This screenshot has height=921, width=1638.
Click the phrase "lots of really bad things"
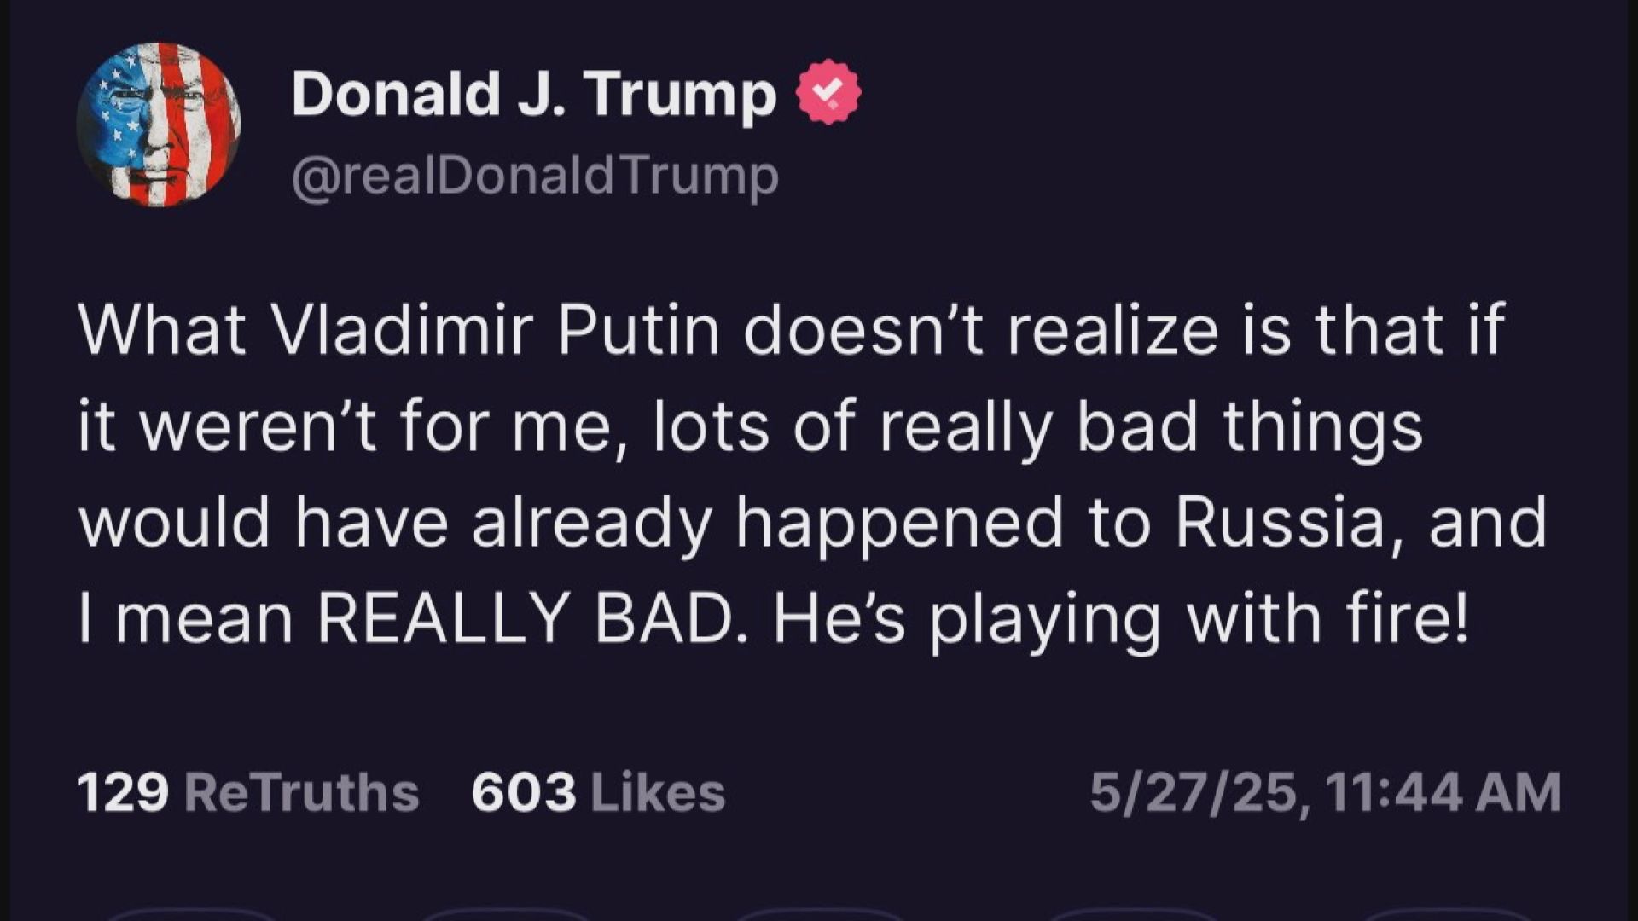(x=1038, y=426)
